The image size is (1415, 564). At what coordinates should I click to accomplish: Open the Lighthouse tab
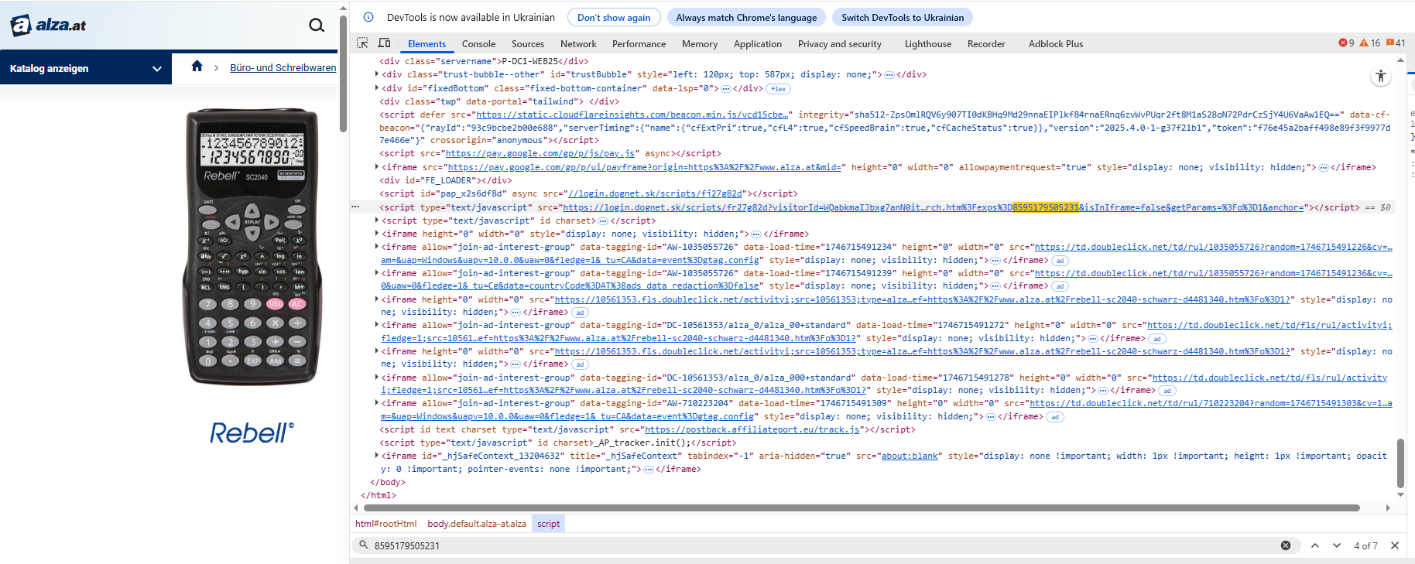coord(928,44)
